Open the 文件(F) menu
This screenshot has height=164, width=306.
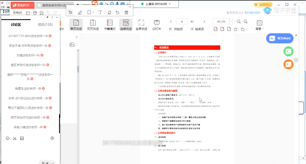(x=17, y=13)
